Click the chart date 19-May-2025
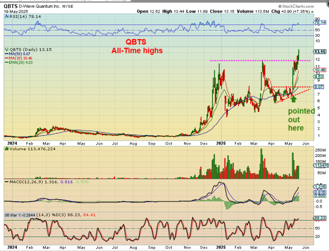Screen dimensions: 329x251 click(16, 12)
